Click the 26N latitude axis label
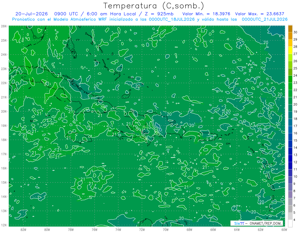 4,26
